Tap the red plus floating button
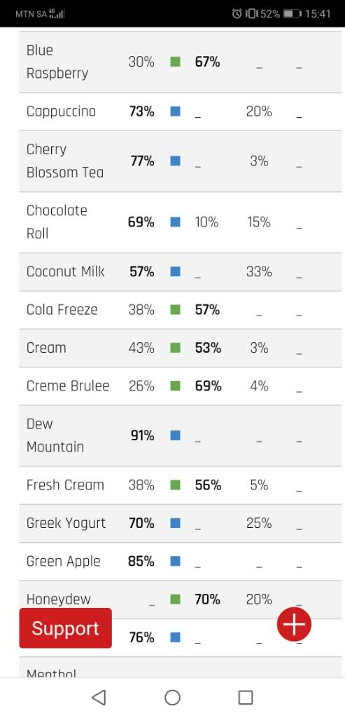The height and width of the screenshot is (718, 345). pyautogui.click(x=294, y=623)
